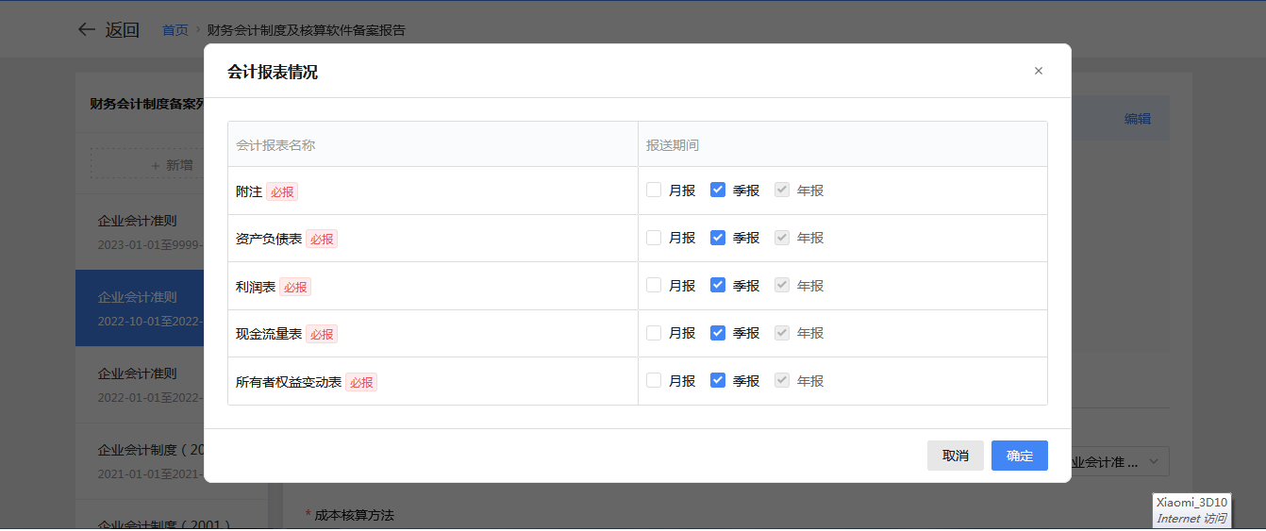
Task: Select 企业会计准则 2022-01-01 list entry
Action: (x=140, y=384)
